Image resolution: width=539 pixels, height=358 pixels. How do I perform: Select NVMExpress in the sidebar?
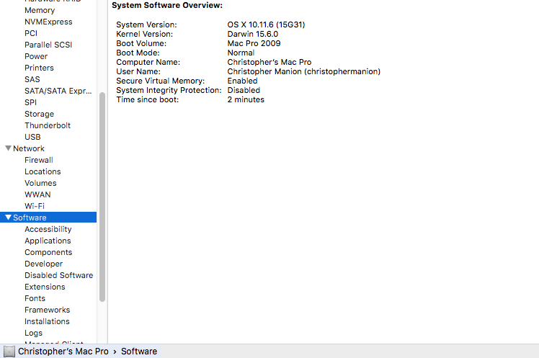48,22
